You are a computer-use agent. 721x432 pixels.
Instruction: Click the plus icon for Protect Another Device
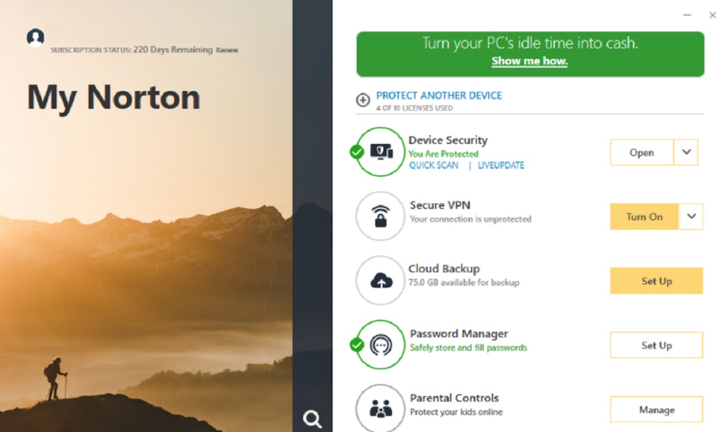363,100
